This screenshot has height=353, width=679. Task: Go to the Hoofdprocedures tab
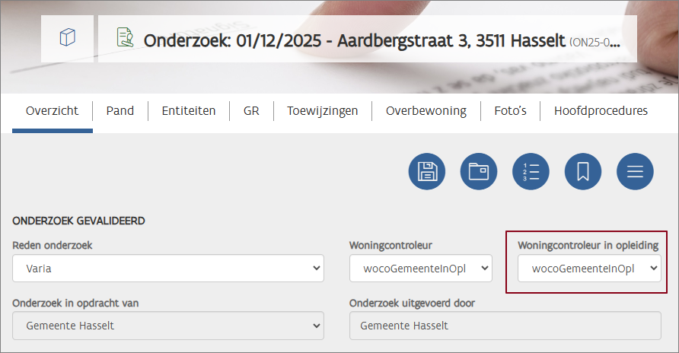pyautogui.click(x=601, y=111)
